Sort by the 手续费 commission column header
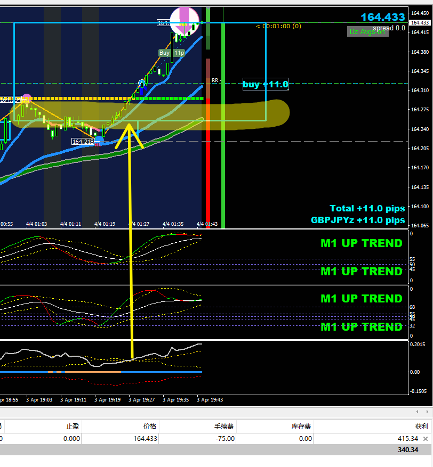 tap(223, 427)
